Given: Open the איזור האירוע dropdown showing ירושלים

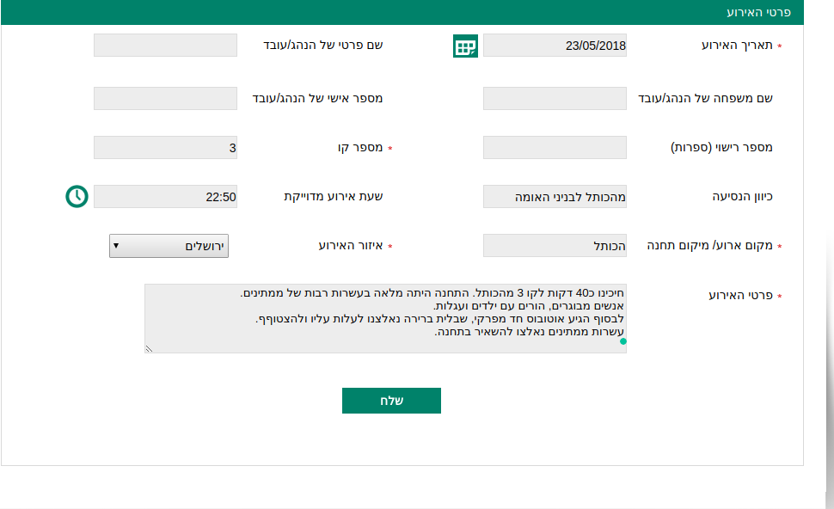Looking at the screenshot, I should (169, 246).
